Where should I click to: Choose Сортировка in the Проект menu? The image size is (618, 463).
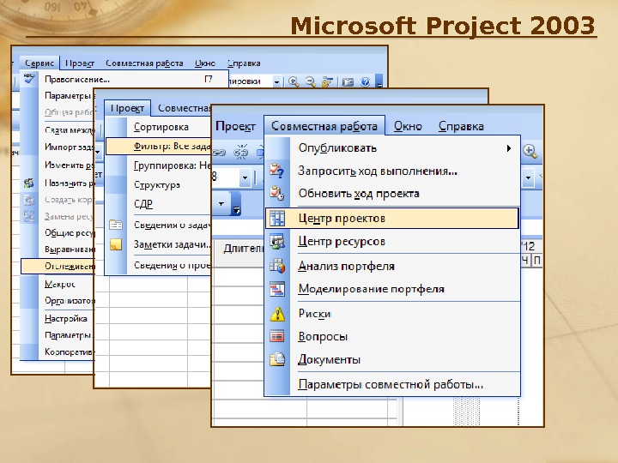pyautogui.click(x=161, y=127)
